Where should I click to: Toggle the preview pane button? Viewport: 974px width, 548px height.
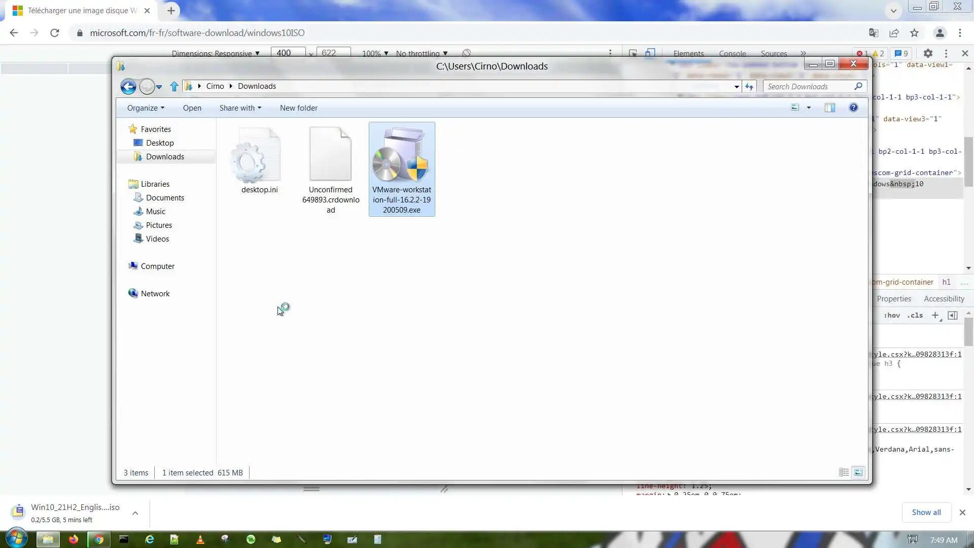(830, 108)
